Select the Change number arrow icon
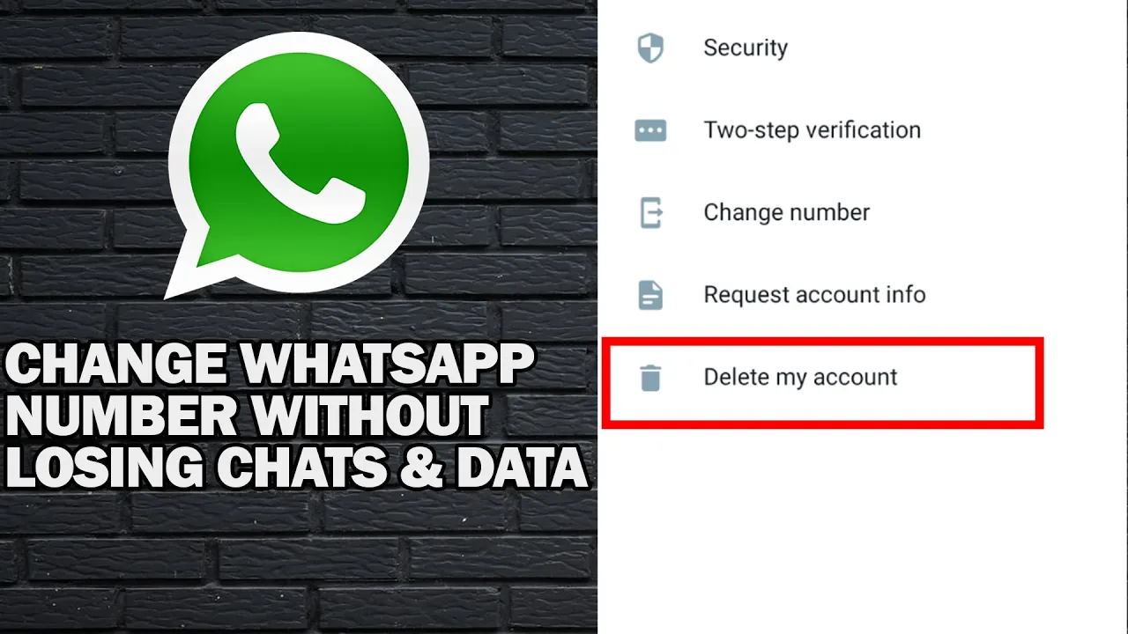This screenshot has width=1128, height=634. (x=650, y=212)
